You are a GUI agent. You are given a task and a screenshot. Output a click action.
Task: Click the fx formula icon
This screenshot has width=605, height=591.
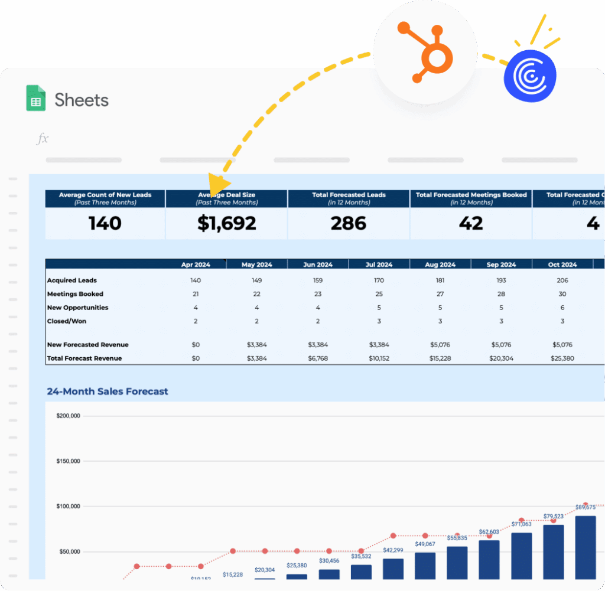pos(43,139)
